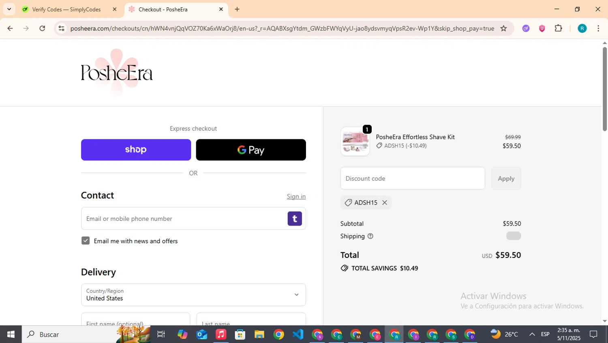Open the red shield extension icon
The width and height of the screenshot is (608, 343).
(x=542, y=28)
